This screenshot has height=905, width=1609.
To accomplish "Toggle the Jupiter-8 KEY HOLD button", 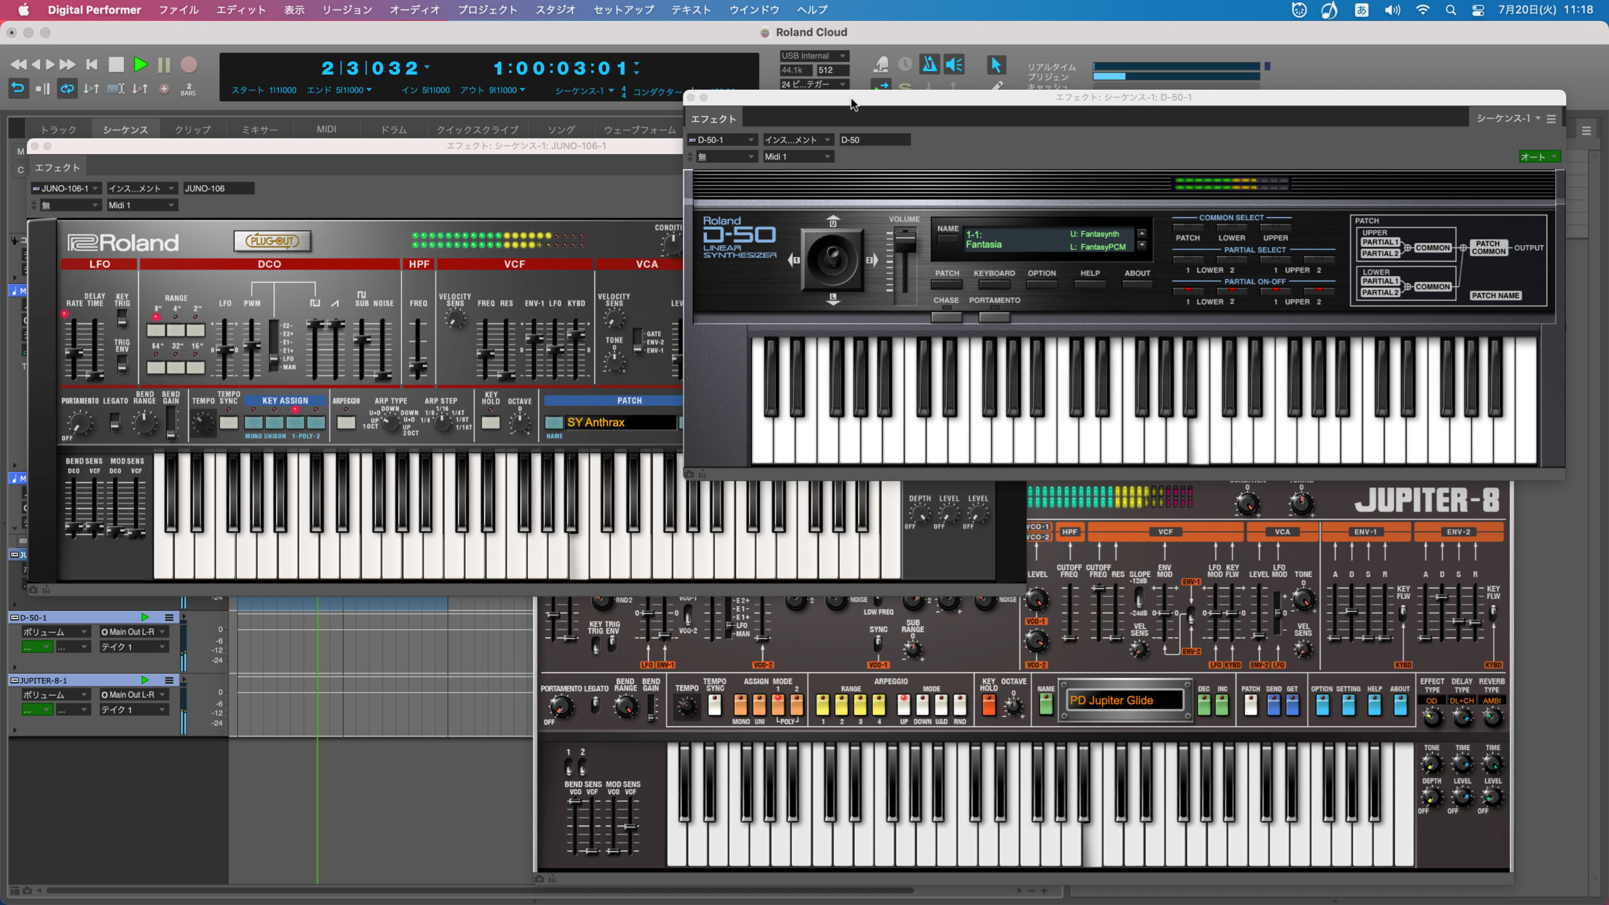I will [x=989, y=705].
